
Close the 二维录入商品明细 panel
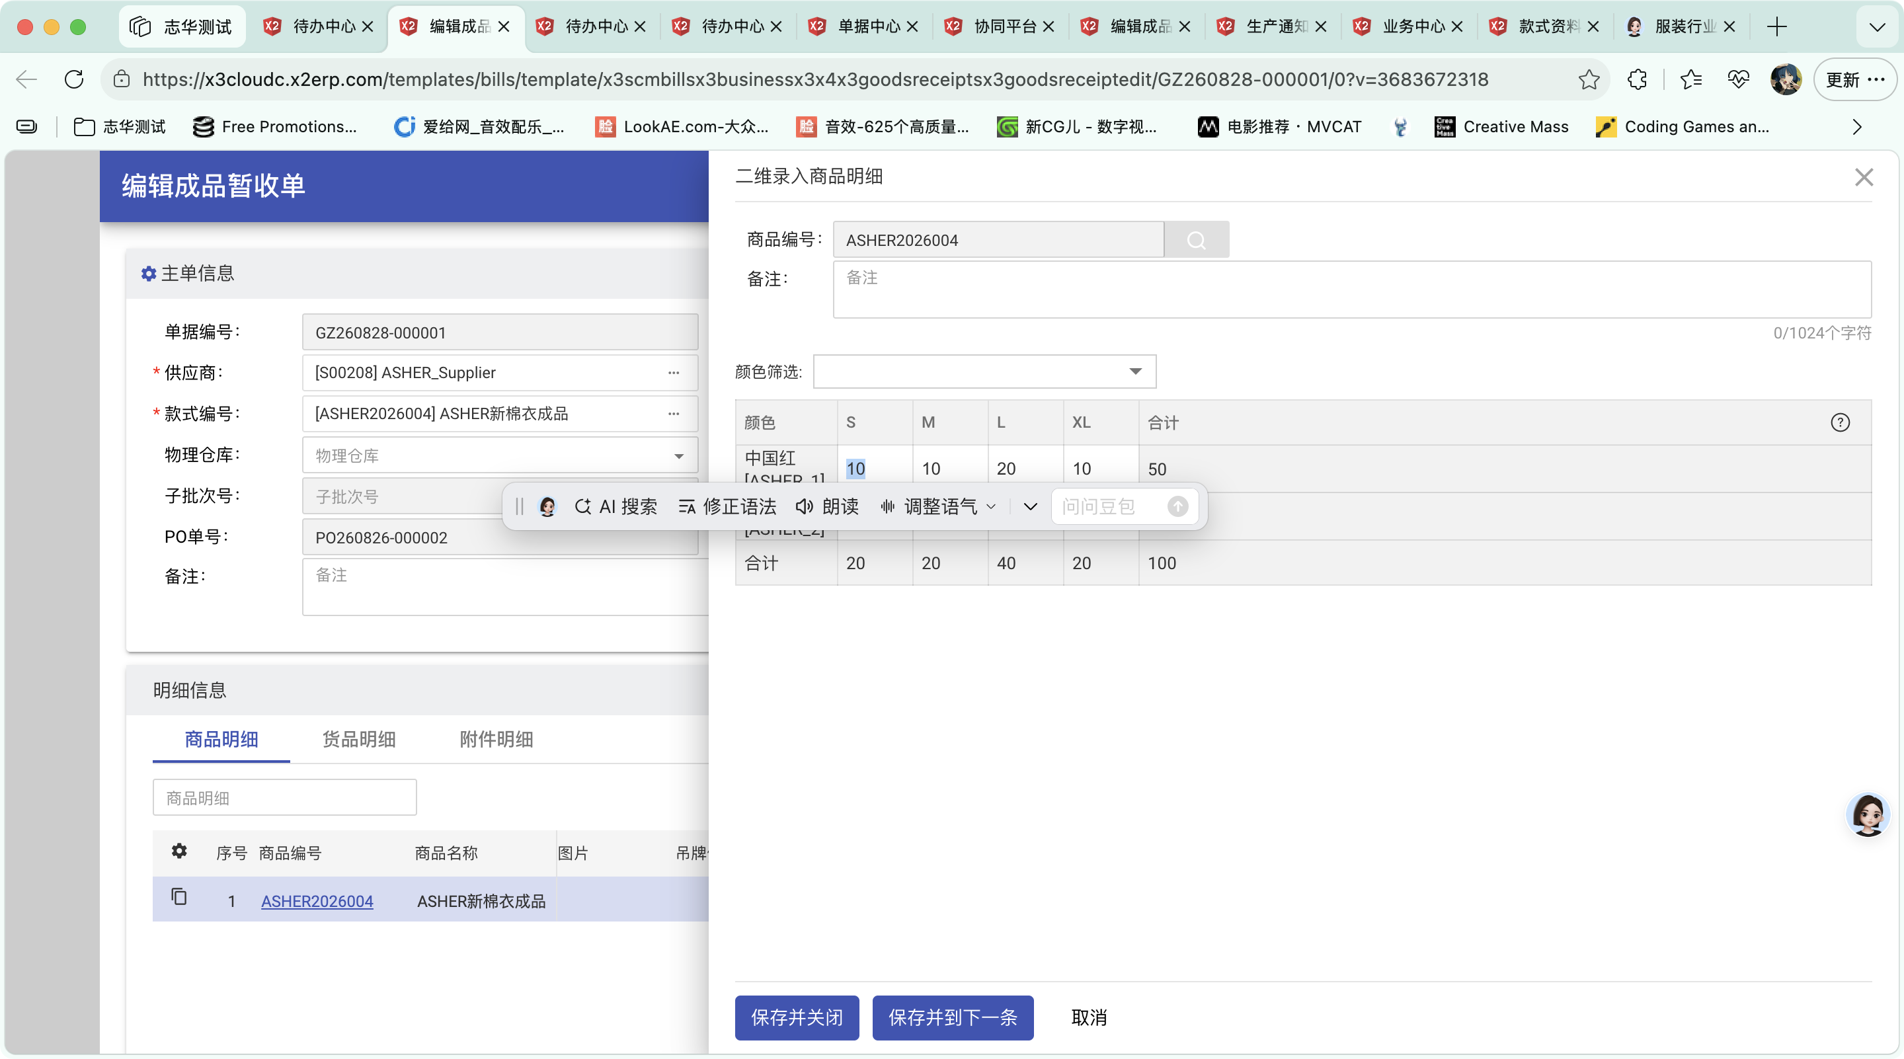click(1864, 177)
